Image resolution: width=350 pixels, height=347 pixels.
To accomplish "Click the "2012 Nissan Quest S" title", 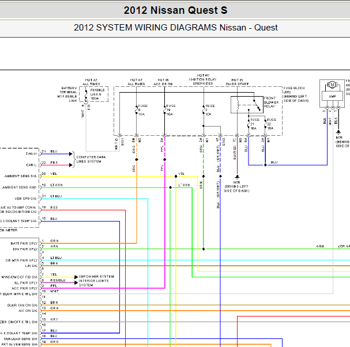I will 175,10.
